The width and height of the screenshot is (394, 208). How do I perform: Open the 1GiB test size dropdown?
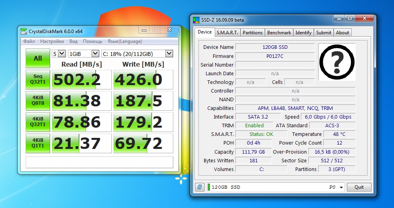(83, 53)
